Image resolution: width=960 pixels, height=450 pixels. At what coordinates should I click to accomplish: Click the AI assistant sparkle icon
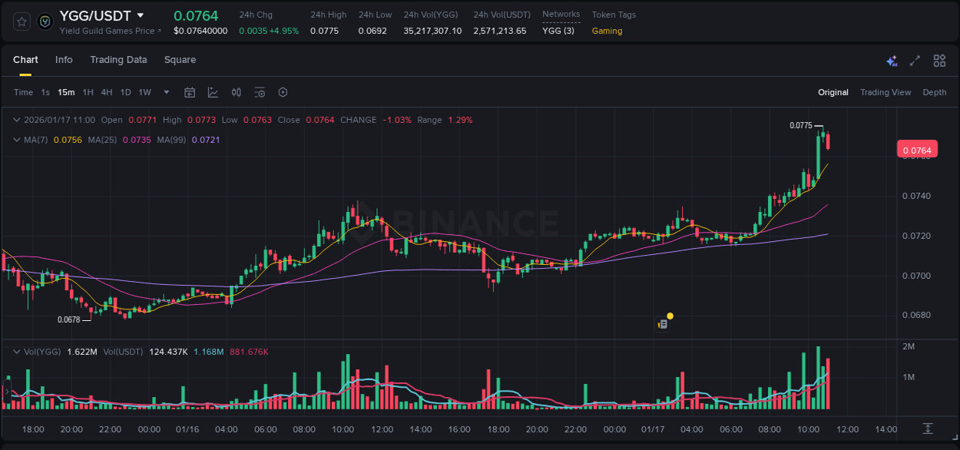[x=891, y=60]
